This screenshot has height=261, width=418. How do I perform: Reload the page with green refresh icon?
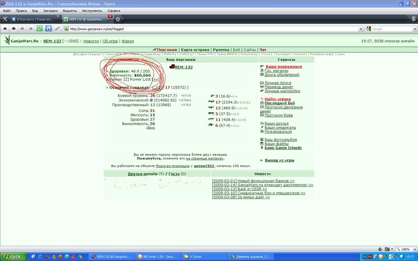tap(40, 28)
